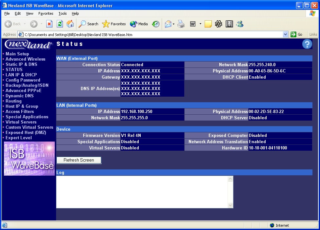Click the LAN IP address 192.168.100.250
320x230 pixels.
click(136, 111)
